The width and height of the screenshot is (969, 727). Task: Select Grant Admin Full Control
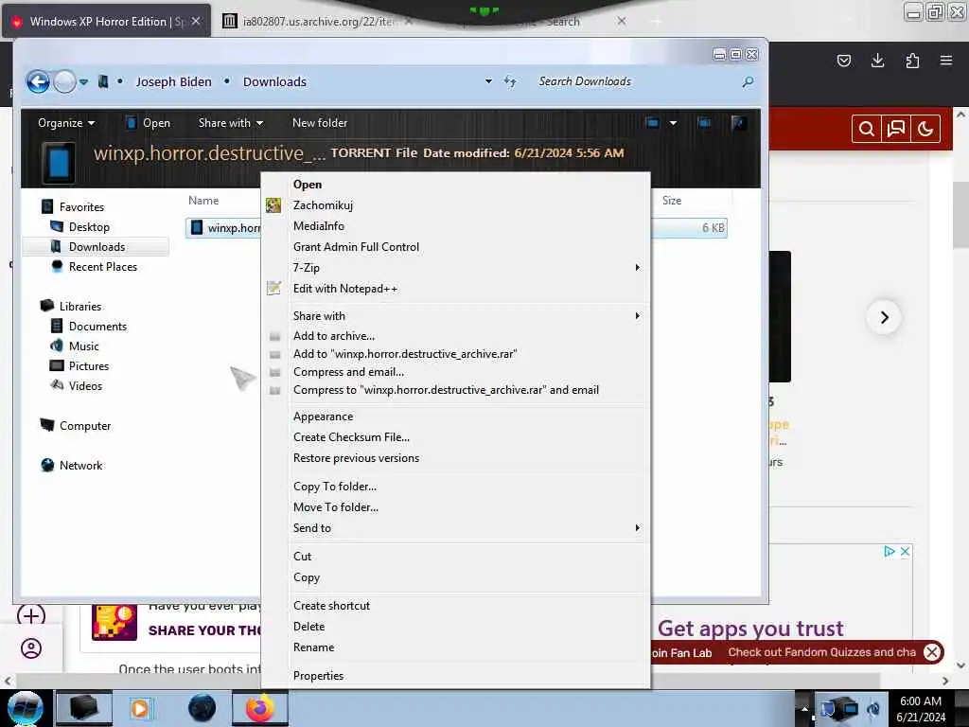tap(455, 247)
